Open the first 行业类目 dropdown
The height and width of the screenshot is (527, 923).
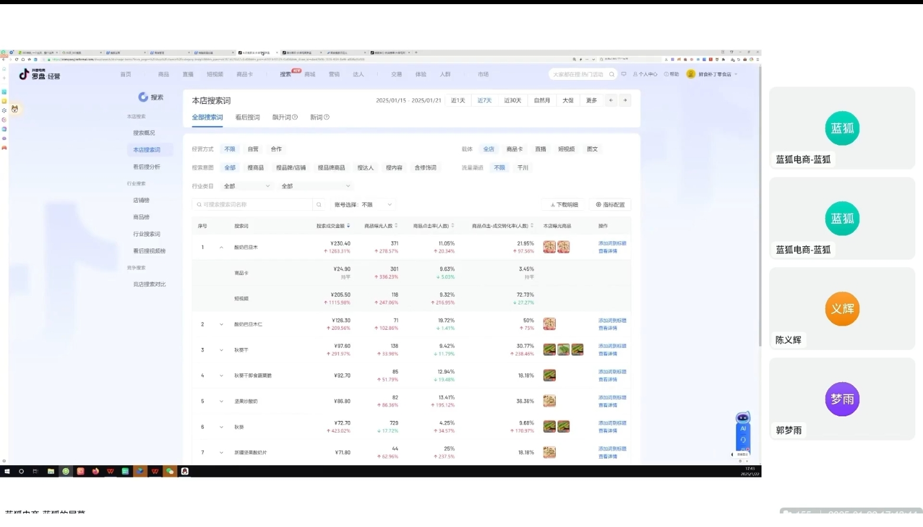point(247,186)
